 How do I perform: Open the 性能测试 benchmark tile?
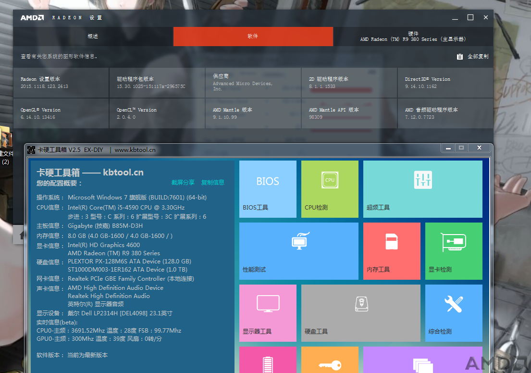[299, 251]
